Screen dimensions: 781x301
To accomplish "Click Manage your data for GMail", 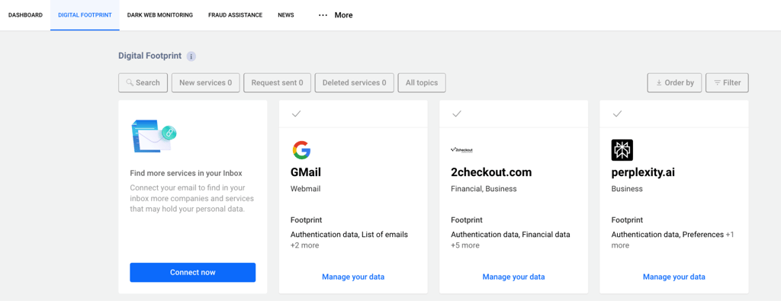I will pos(353,277).
